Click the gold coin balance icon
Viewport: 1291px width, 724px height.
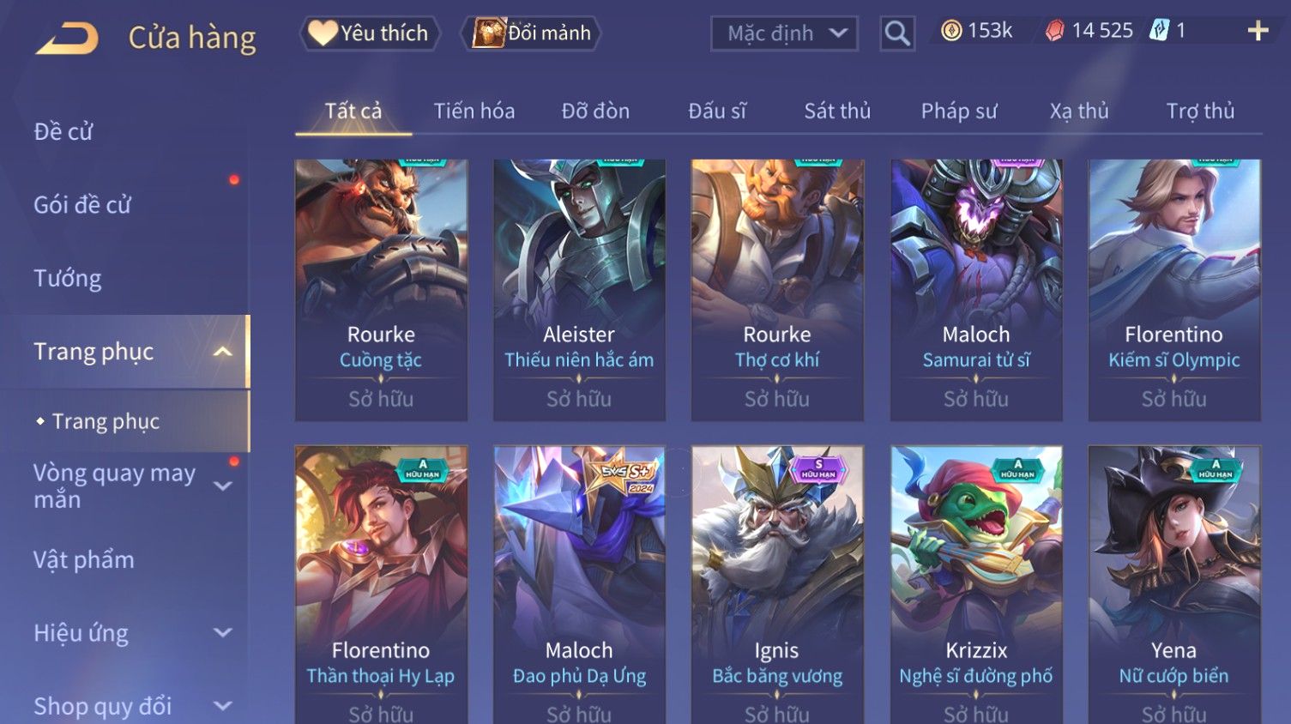click(951, 31)
